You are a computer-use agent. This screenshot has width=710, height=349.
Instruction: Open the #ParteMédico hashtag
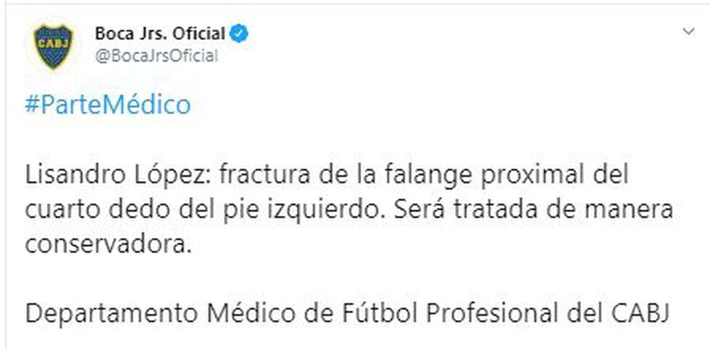108,105
